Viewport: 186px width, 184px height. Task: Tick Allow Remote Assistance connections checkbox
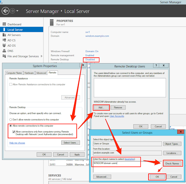pos(11,84)
